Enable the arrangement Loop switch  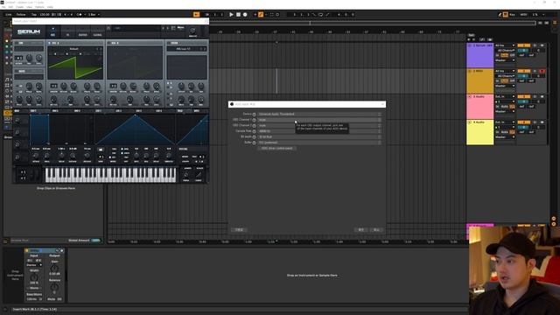tap(320, 15)
